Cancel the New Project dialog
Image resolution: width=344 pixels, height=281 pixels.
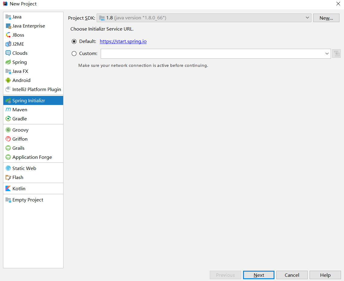(292, 275)
